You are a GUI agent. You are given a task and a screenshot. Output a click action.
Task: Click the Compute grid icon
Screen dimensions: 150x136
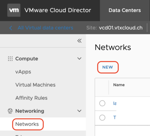[10, 58]
